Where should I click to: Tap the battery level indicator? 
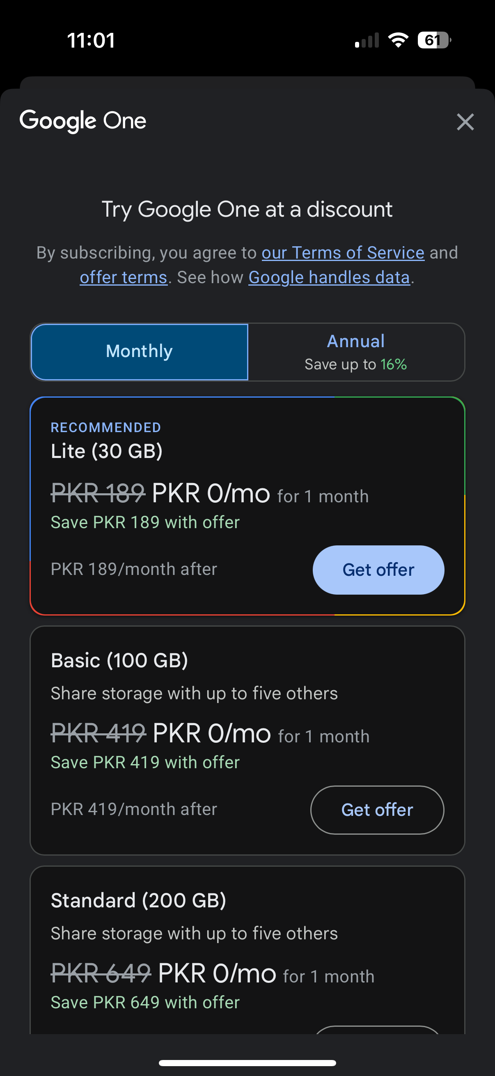(434, 40)
